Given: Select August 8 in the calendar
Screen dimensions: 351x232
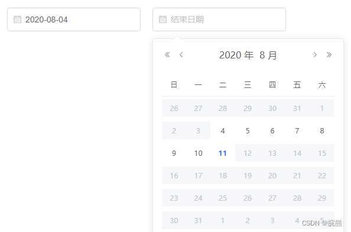Looking at the screenshot, I should (322, 130).
